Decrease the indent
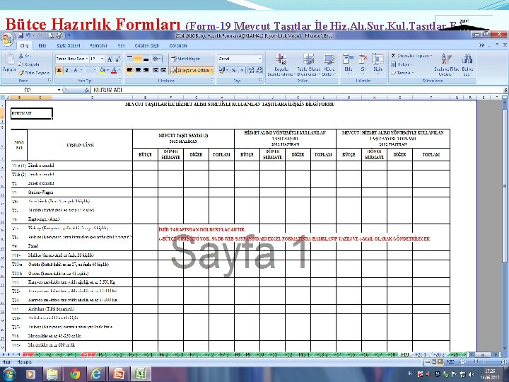This screenshot has height=382, width=509. tap(156, 70)
